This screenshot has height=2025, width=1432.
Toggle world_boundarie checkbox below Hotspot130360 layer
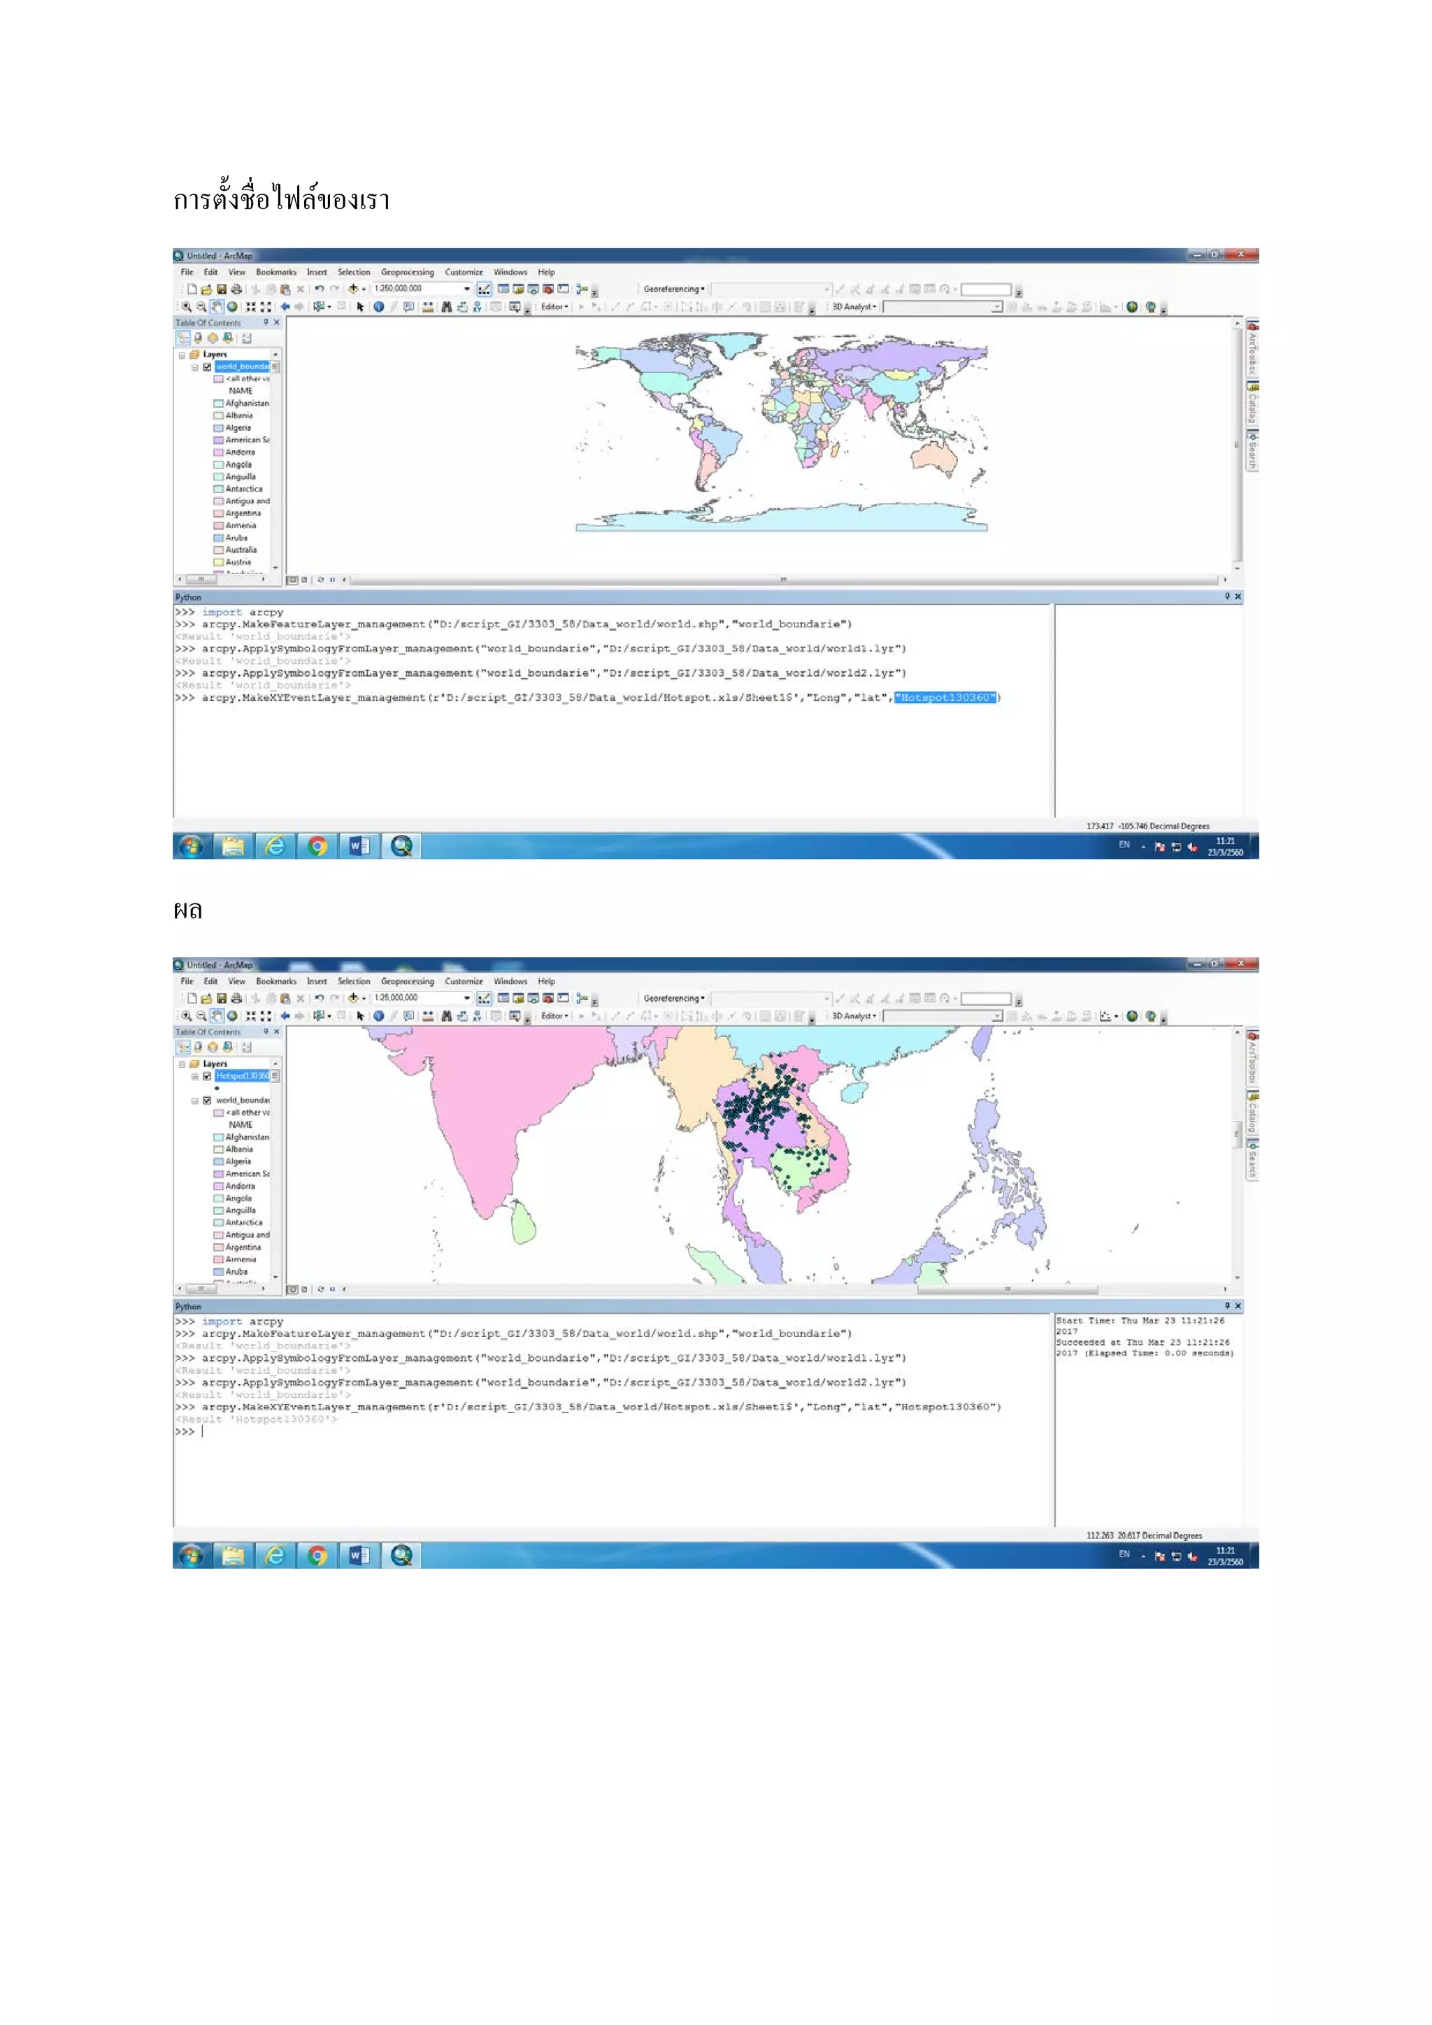pyautogui.click(x=207, y=1101)
